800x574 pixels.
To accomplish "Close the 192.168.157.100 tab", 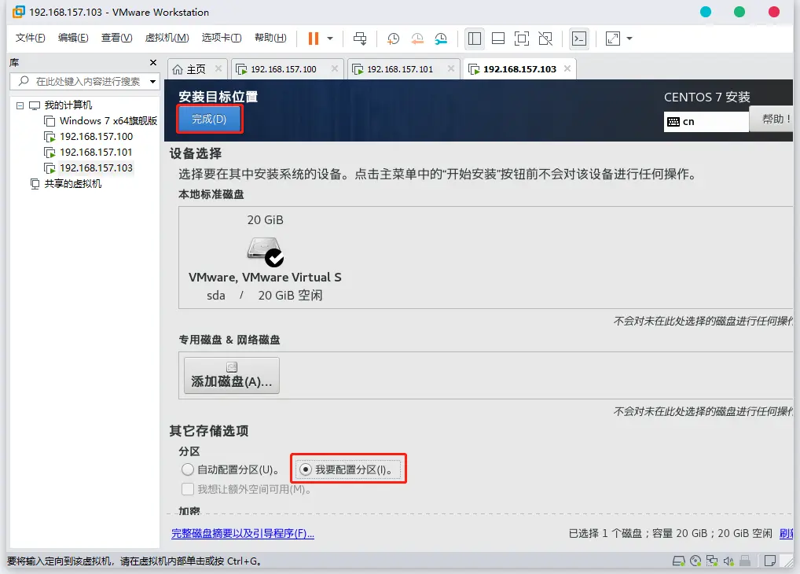I will pos(335,68).
